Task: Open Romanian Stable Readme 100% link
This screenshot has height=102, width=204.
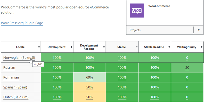Action: (155, 77)
